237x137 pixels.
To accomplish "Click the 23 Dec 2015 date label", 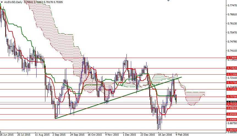I will click(148, 135).
